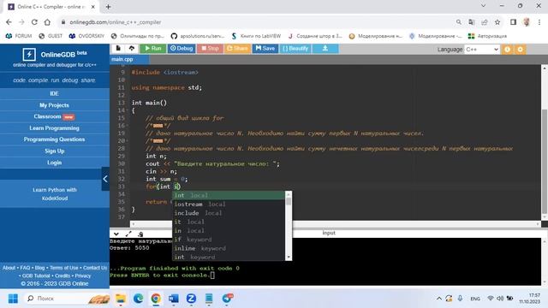Image resolution: width=548 pixels, height=308 pixels.
Task: Open the About footer link
Action: tap(9, 268)
